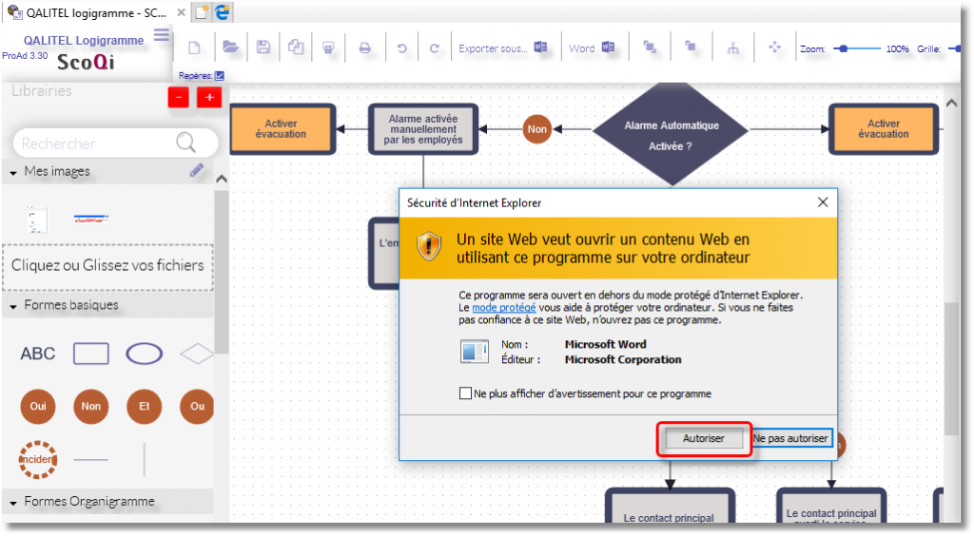This screenshot has height=536, width=974.
Task: Collapse the Mes images section
Action: 13,172
